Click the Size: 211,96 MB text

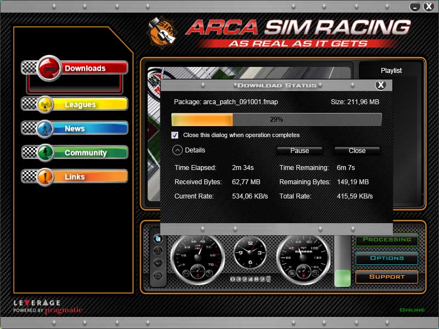point(354,102)
